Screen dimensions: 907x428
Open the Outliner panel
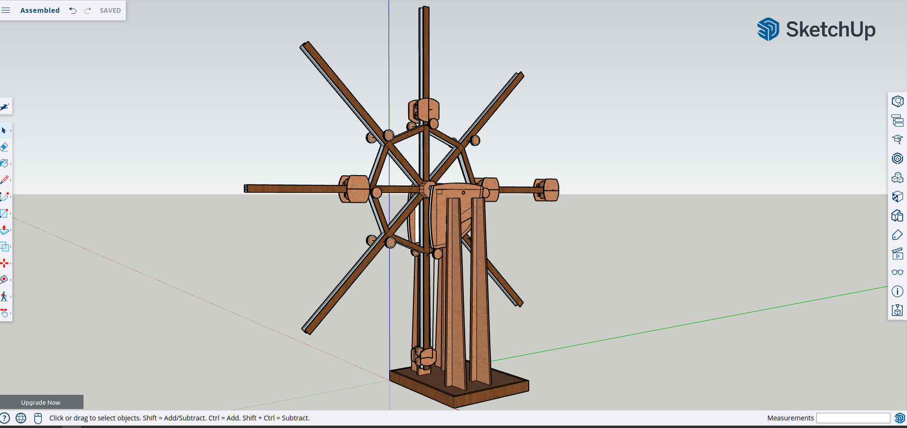tap(897, 121)
